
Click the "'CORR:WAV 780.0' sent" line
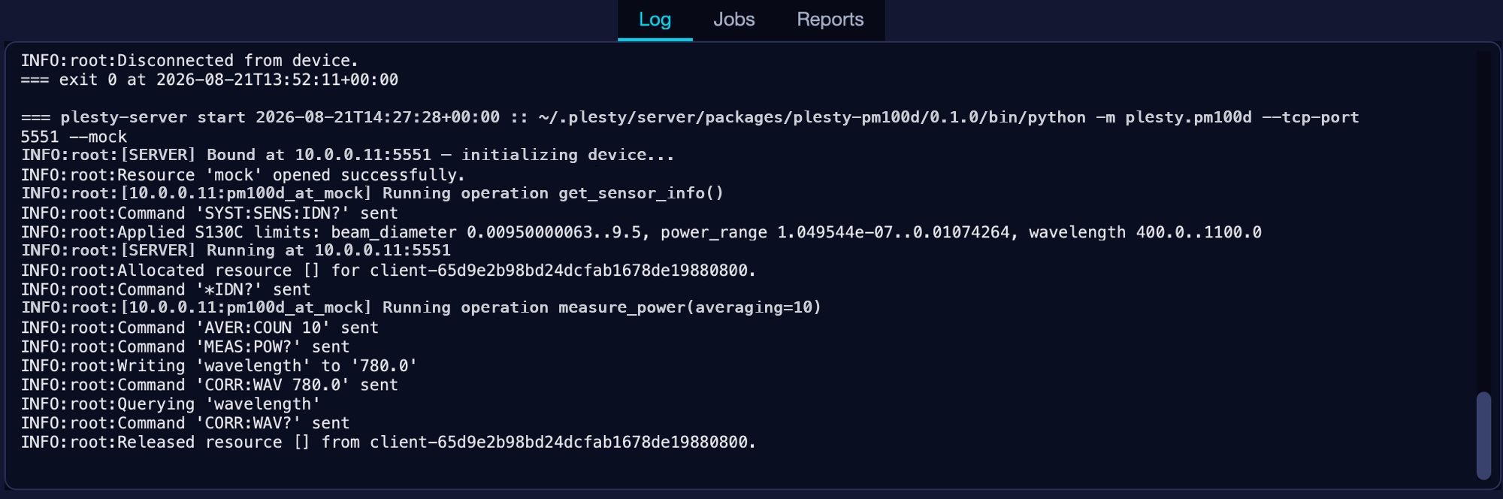tap(209, 385)
